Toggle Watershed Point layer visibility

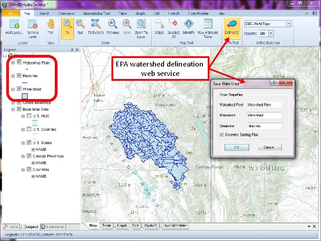(x=19, y=62)
